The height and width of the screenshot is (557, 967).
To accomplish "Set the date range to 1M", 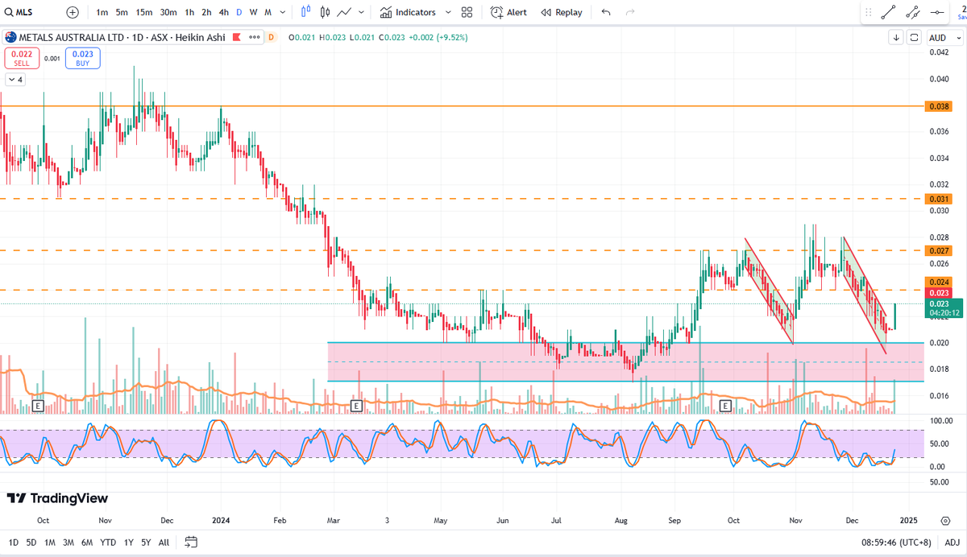I will coord(50,542).
